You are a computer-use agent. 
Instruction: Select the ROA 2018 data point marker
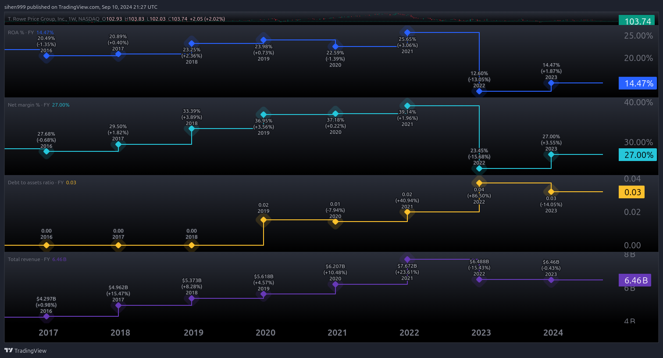[x=192, y=43]
